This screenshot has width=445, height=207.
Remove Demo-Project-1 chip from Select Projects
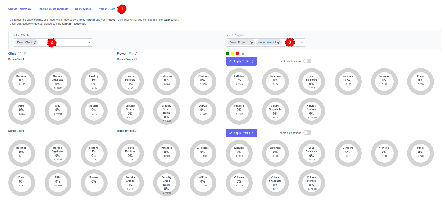pos(251,42)
